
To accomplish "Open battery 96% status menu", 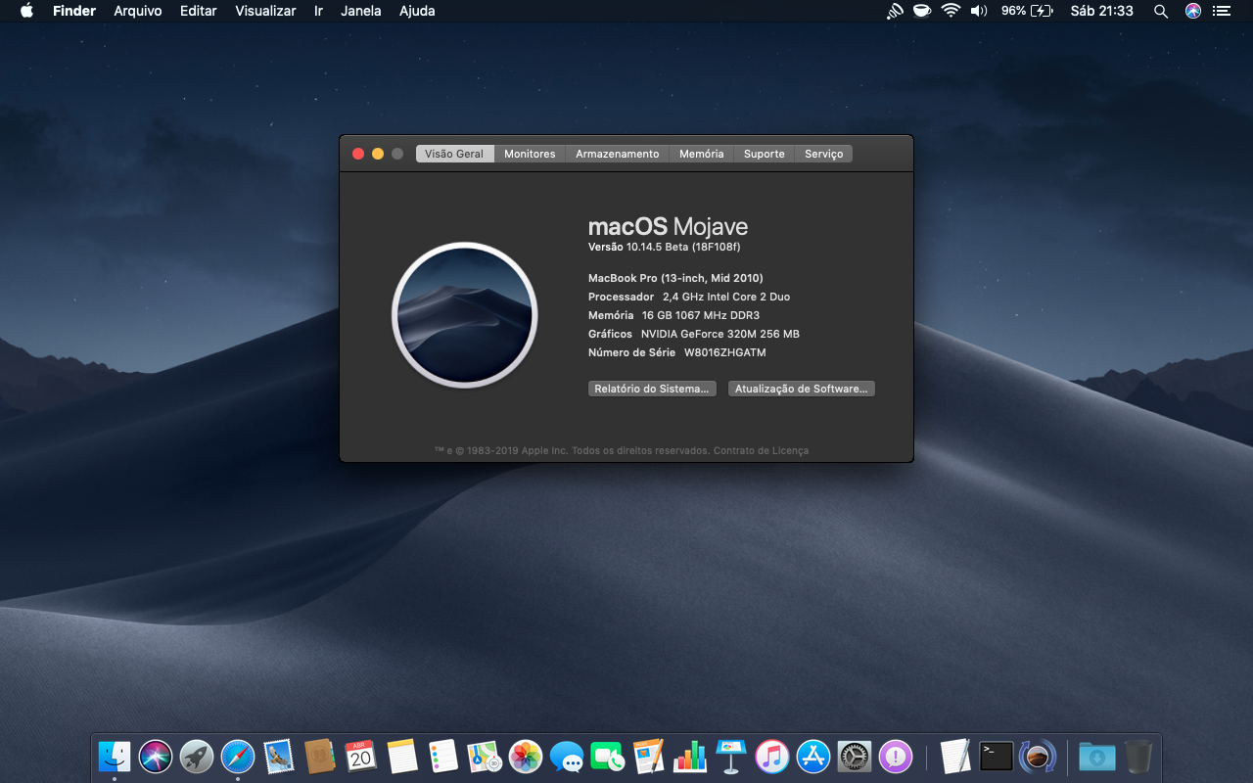I will [1027, 11].
